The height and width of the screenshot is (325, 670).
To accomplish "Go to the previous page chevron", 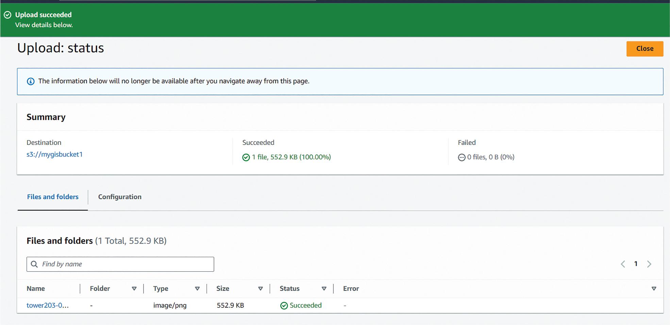I will coord(623,264).
